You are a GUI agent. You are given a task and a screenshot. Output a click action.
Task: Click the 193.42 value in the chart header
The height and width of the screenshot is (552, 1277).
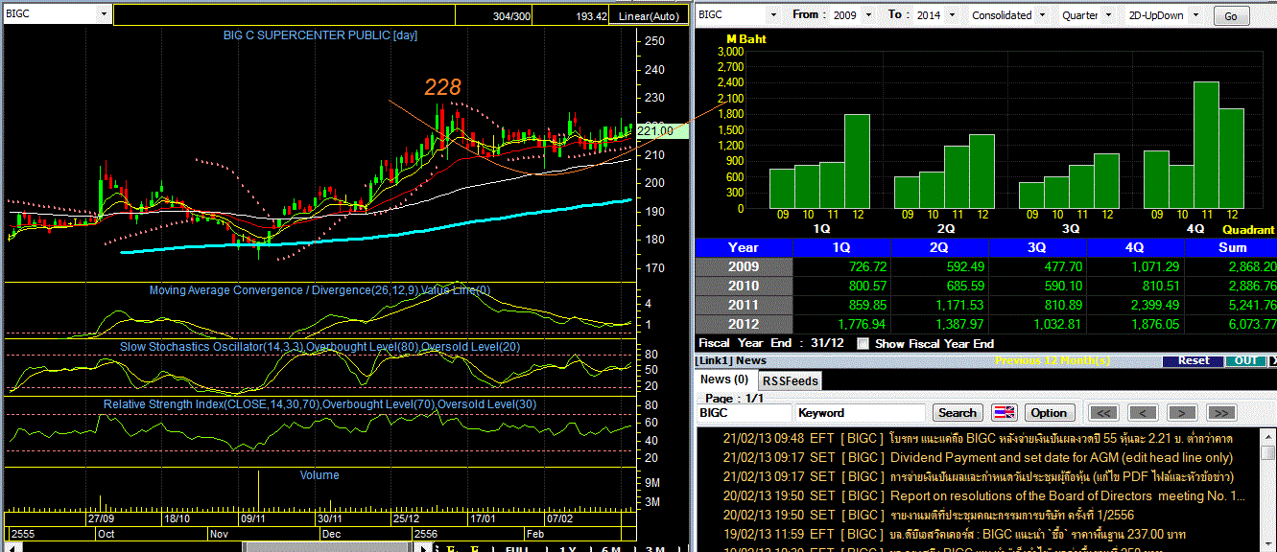tap(591, 16)
